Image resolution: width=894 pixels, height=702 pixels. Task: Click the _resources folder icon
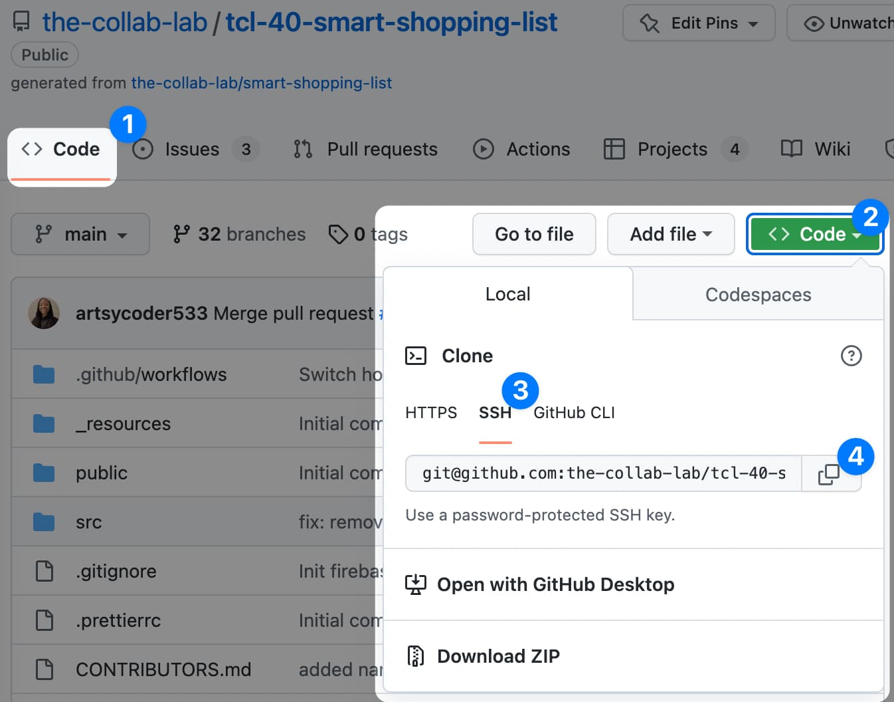[44, 423]
